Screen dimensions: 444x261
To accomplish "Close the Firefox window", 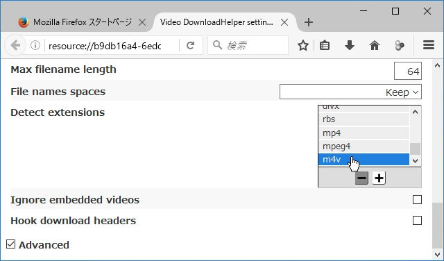I will pyautogui.click(x=427, y=11).
